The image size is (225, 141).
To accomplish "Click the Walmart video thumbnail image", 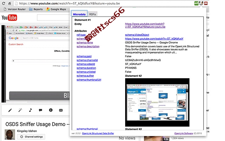I will (157, 103).
